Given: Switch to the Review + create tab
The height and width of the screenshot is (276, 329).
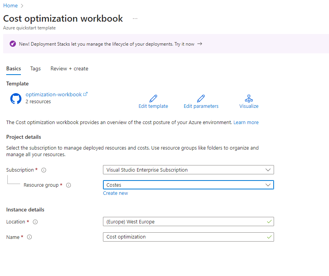Looking at the screenshot, I should tap(69, 68).
